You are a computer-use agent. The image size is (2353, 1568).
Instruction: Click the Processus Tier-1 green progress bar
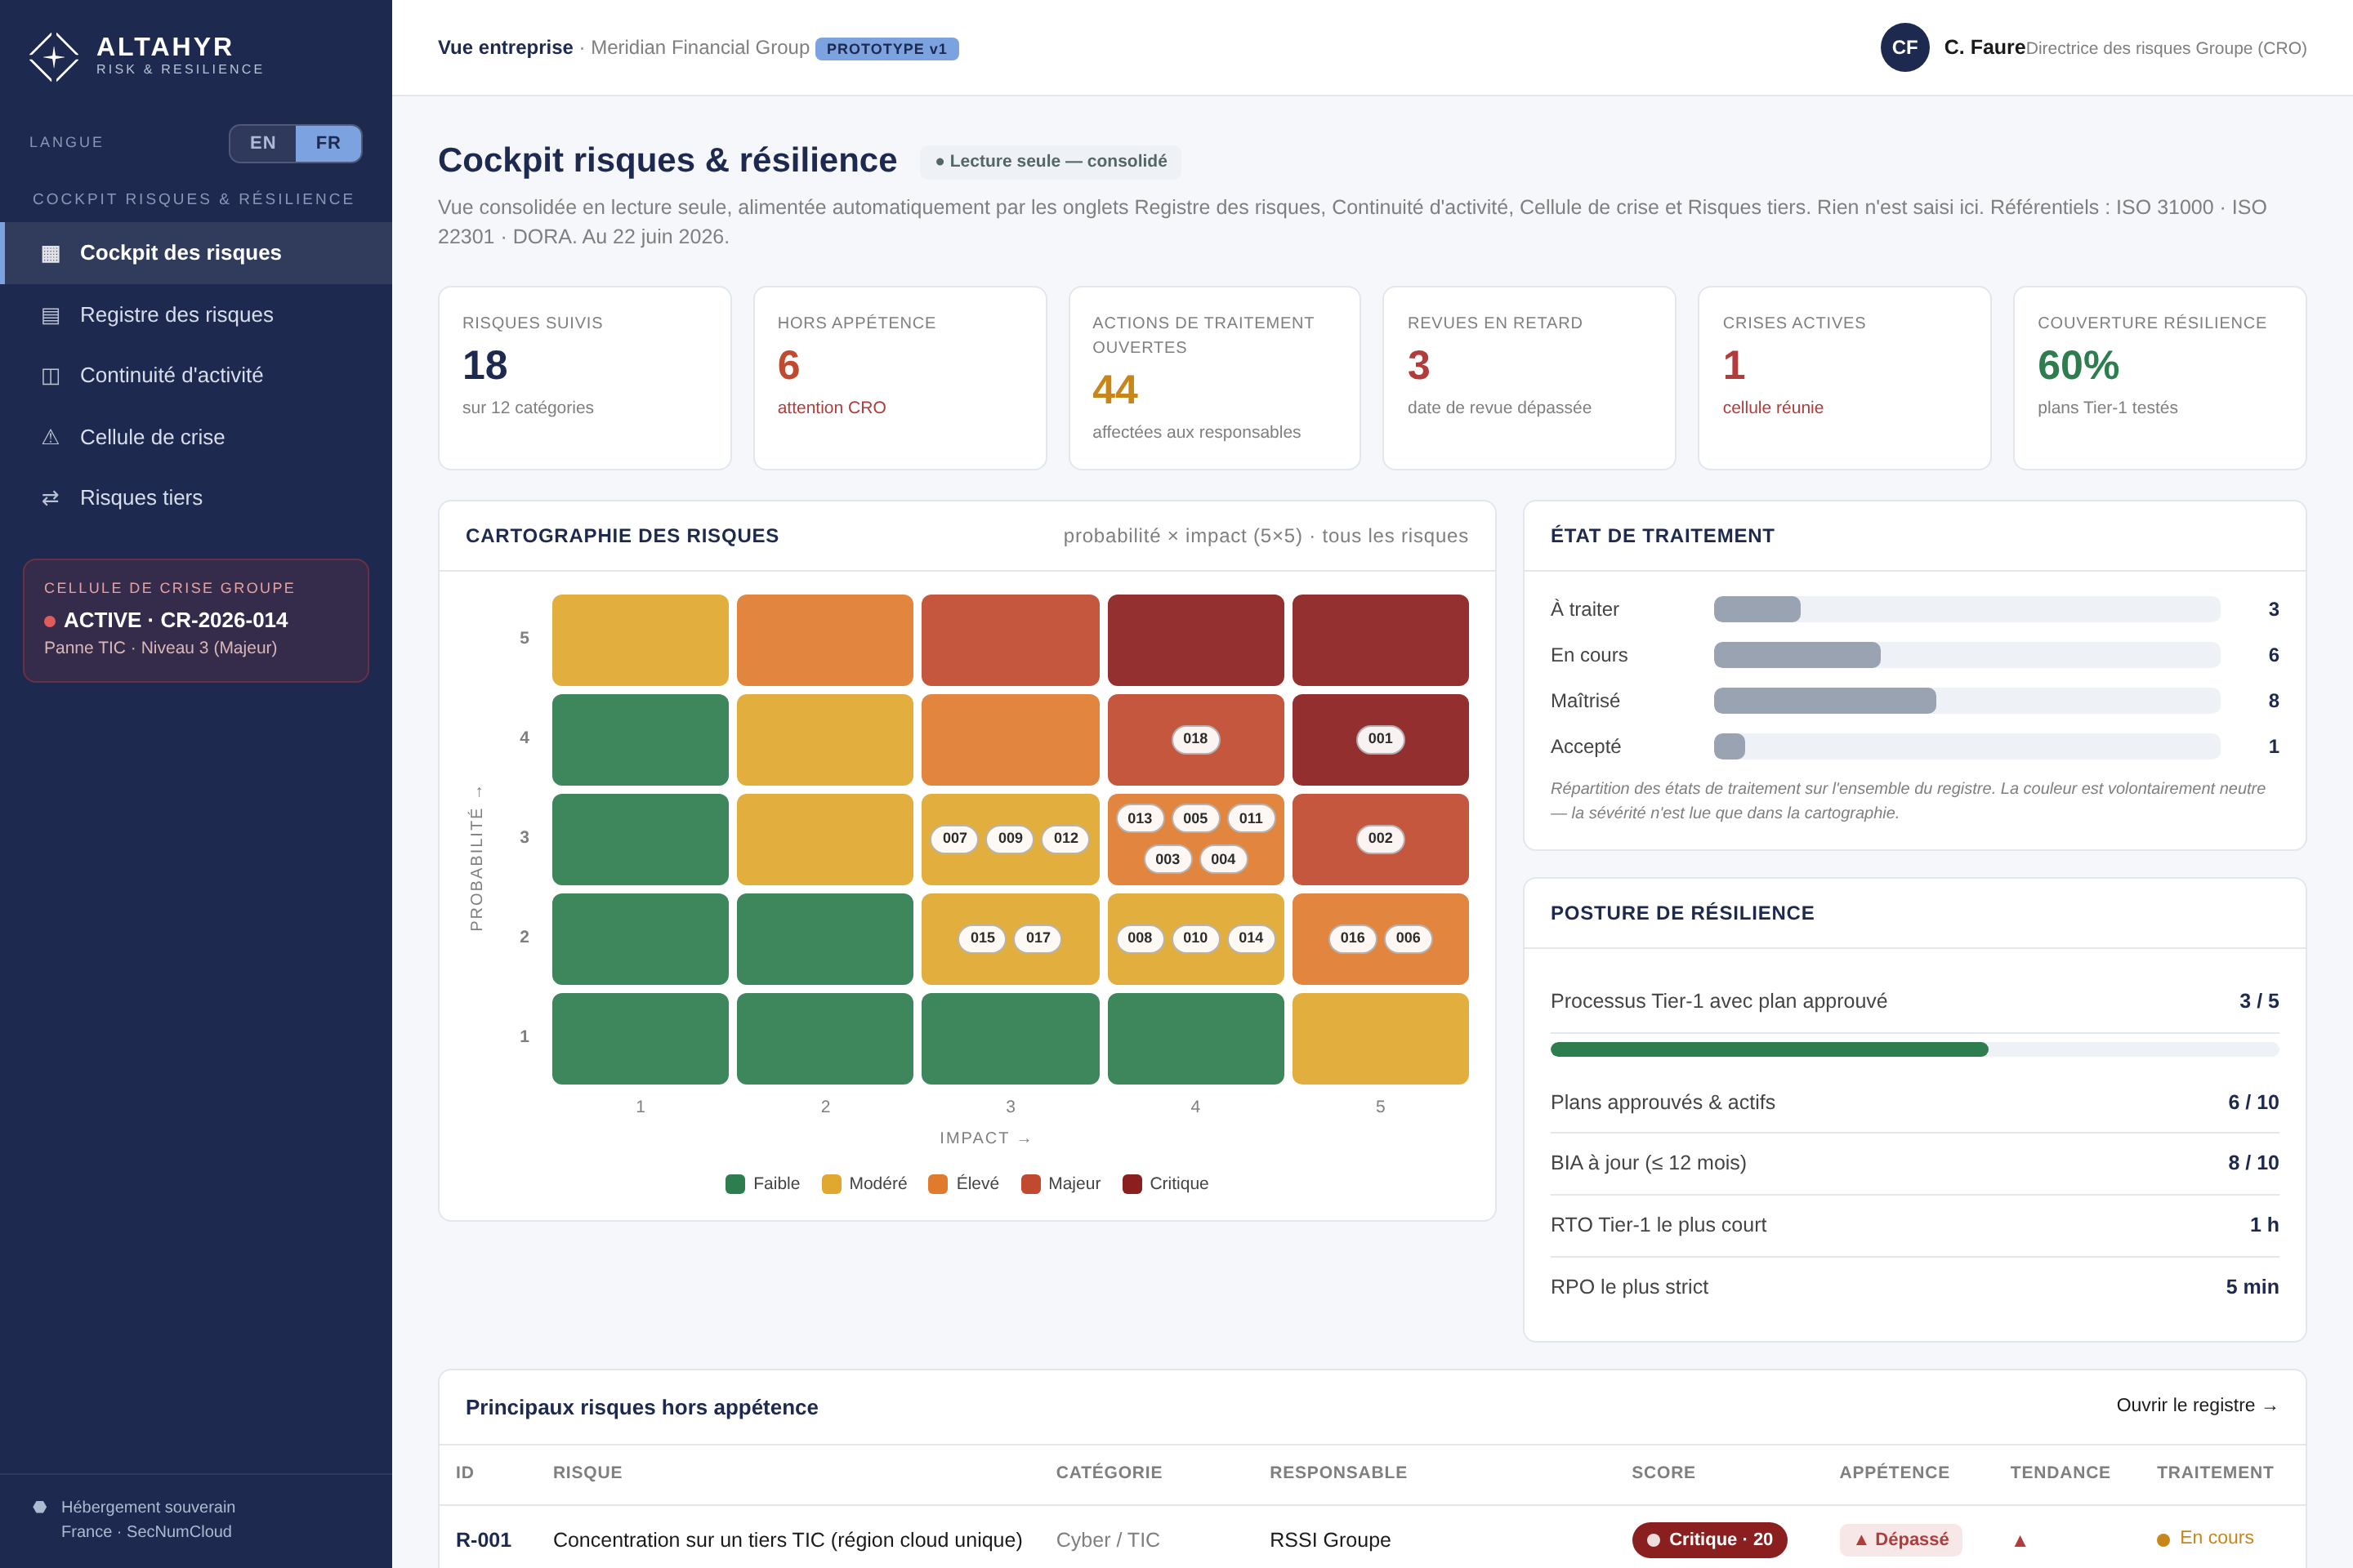click(x=1769, y=1049)
